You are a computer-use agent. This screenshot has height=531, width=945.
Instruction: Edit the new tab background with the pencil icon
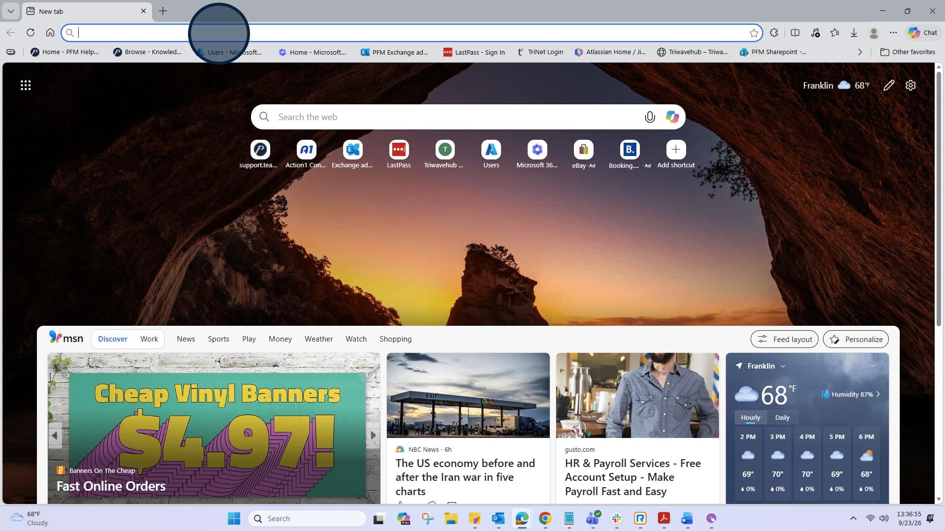coord(889,85)
